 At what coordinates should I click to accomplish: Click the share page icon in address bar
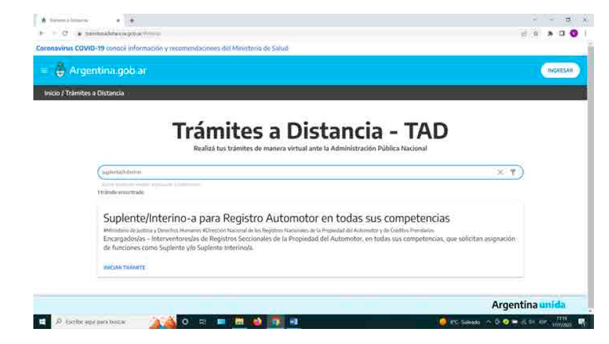click(x=523, y=34)
